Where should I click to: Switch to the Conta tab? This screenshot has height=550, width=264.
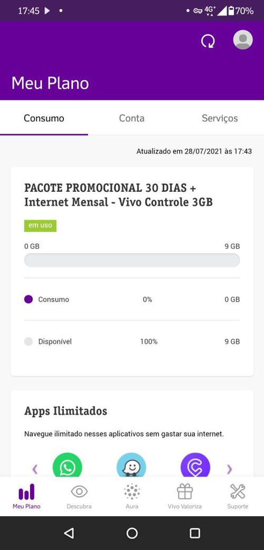click(x=132, y=118)
